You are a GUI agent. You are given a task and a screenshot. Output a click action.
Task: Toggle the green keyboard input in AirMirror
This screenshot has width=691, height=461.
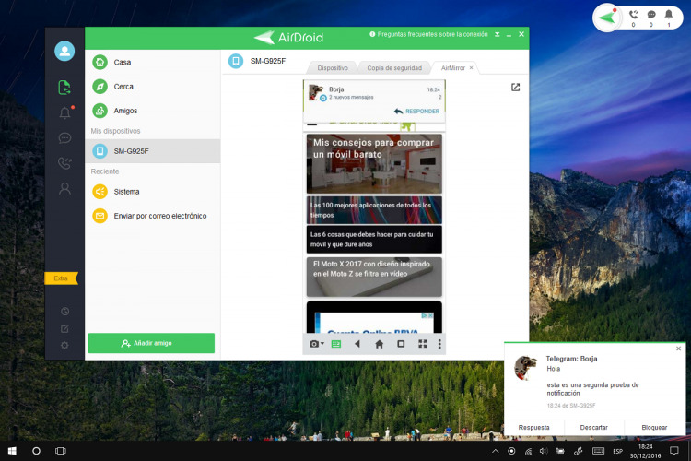pyautogui.click(x=336, y=344)
